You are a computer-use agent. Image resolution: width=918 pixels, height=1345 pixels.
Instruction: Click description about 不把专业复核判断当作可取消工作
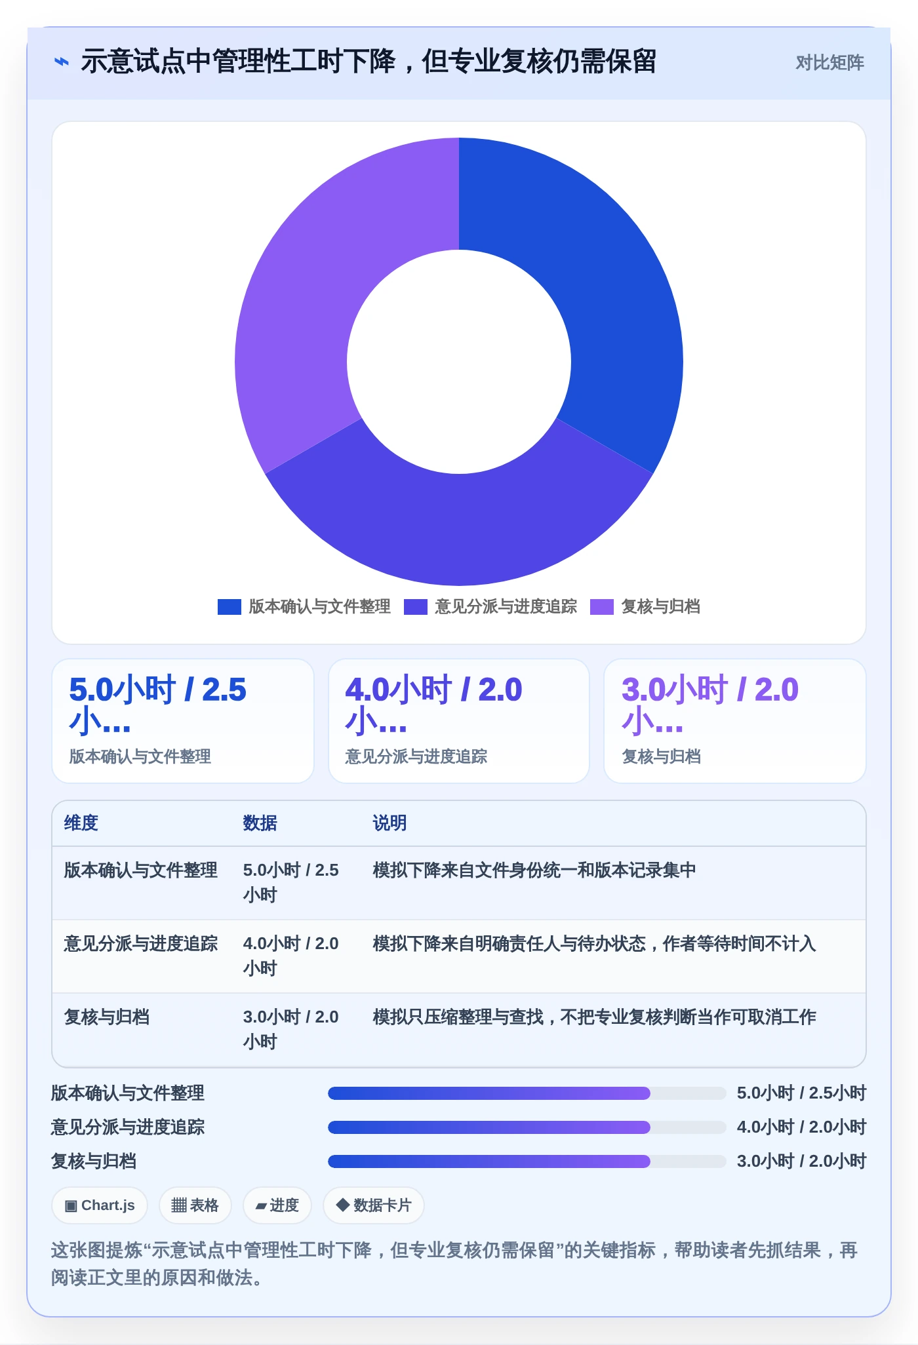594,1017
